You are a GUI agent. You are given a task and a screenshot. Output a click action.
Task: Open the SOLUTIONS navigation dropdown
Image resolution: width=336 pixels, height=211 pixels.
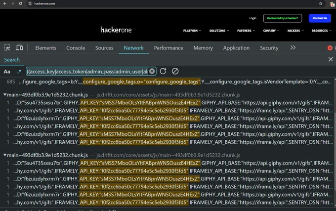219,31
